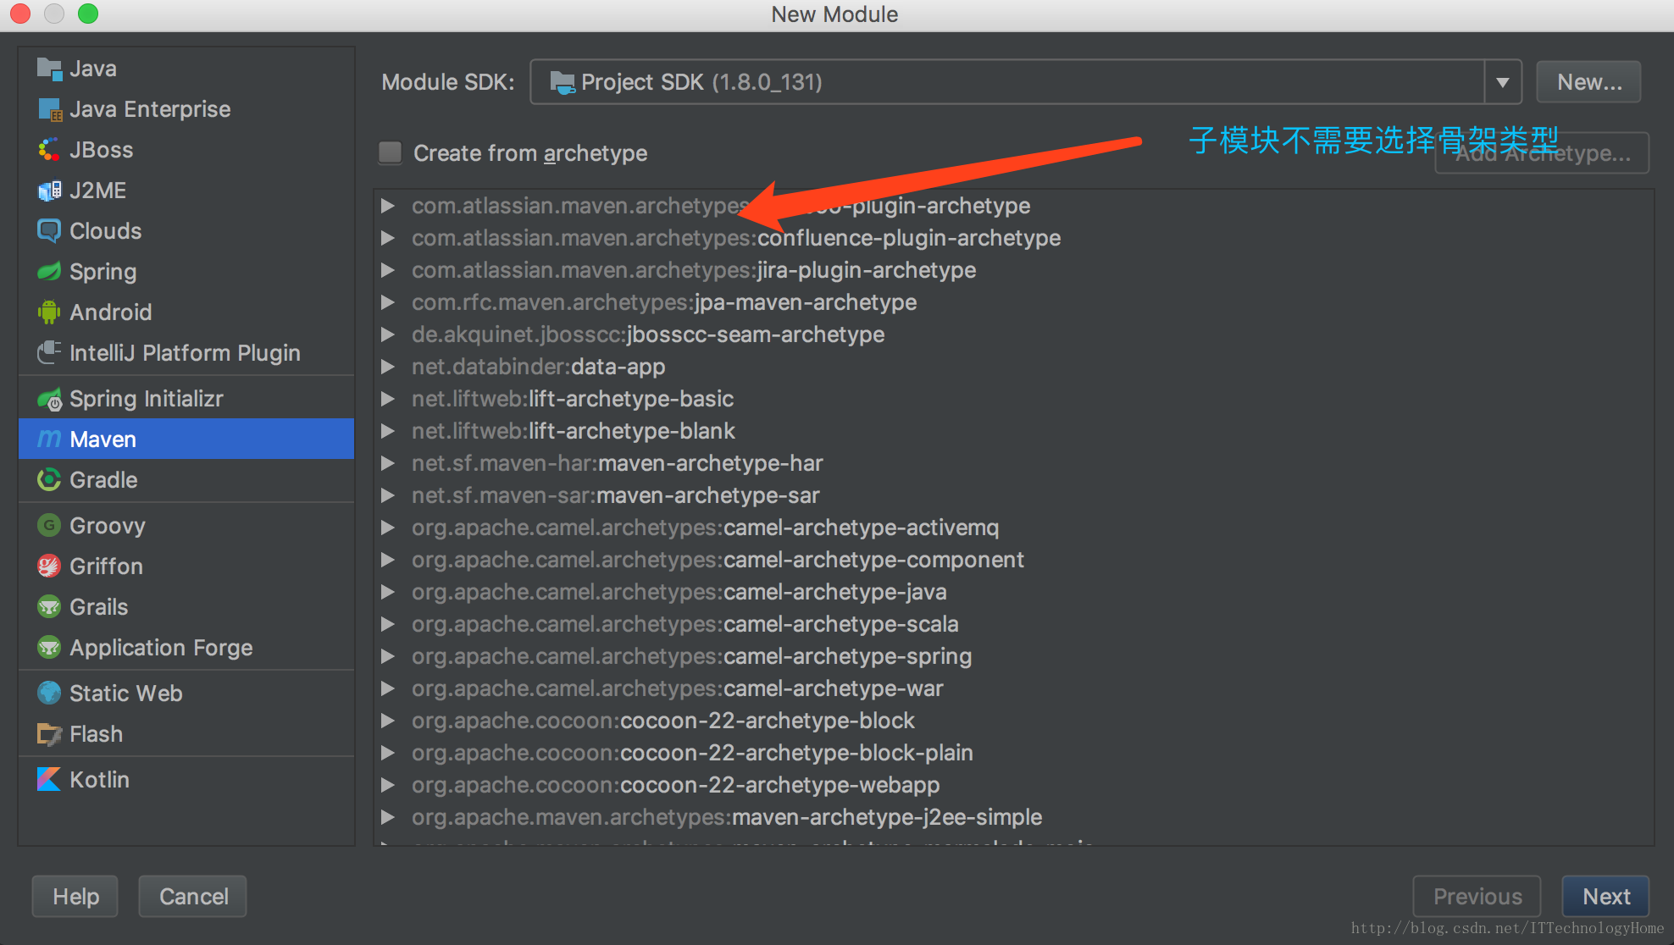The width and height of the screenshot is (1674, 945).
Task: Click the Previous button
Action: tap(1477, 897)
